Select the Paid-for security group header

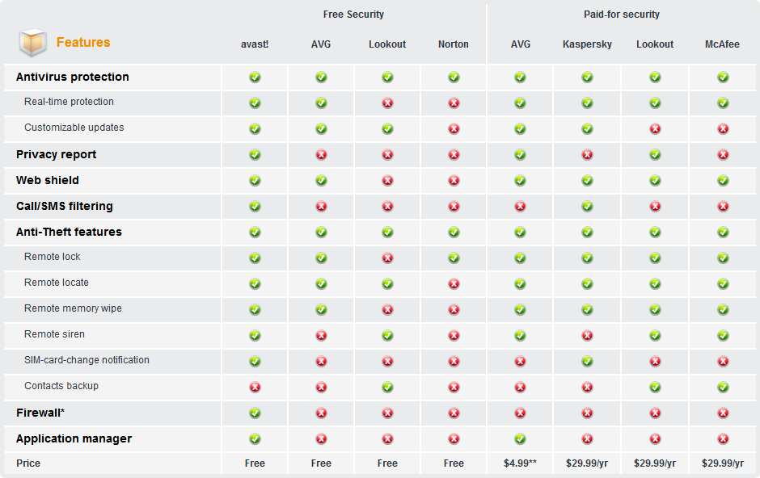pos(622,15)
